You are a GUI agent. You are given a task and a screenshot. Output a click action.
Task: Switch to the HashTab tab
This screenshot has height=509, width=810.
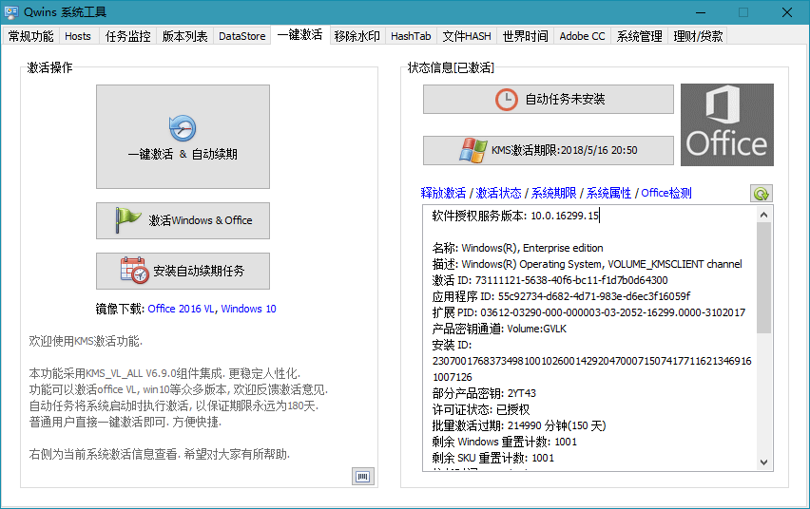point(411,36)
